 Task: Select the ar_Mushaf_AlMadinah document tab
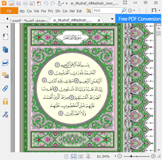(x=72, y=20)
